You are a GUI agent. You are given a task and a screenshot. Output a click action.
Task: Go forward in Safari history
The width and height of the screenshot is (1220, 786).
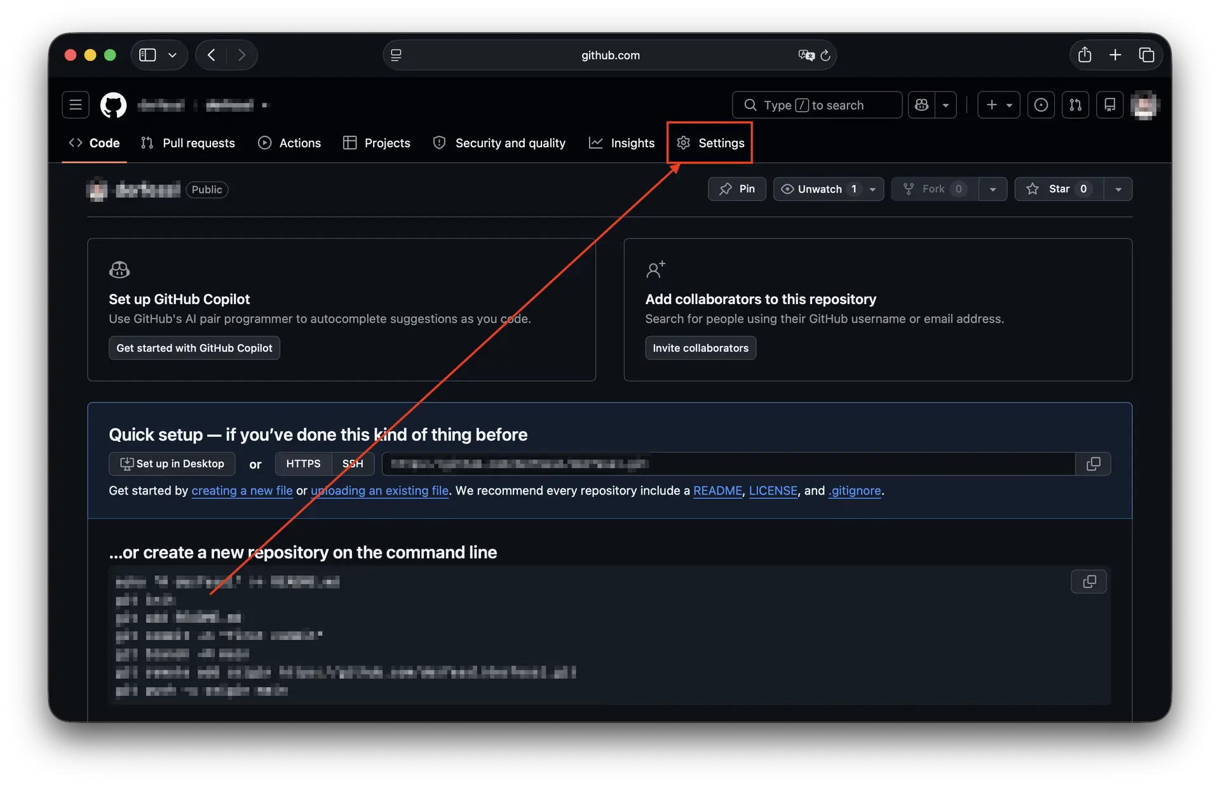click(241, 55)
